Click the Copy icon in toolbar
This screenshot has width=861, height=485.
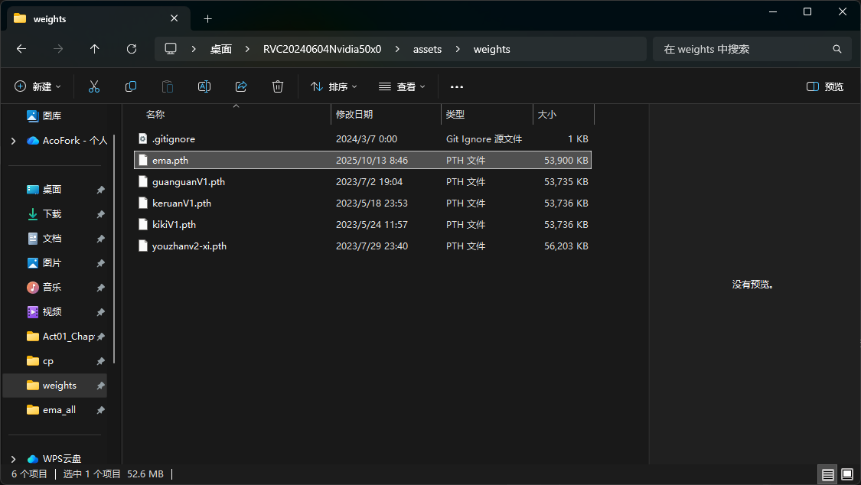tap(131, 86)
